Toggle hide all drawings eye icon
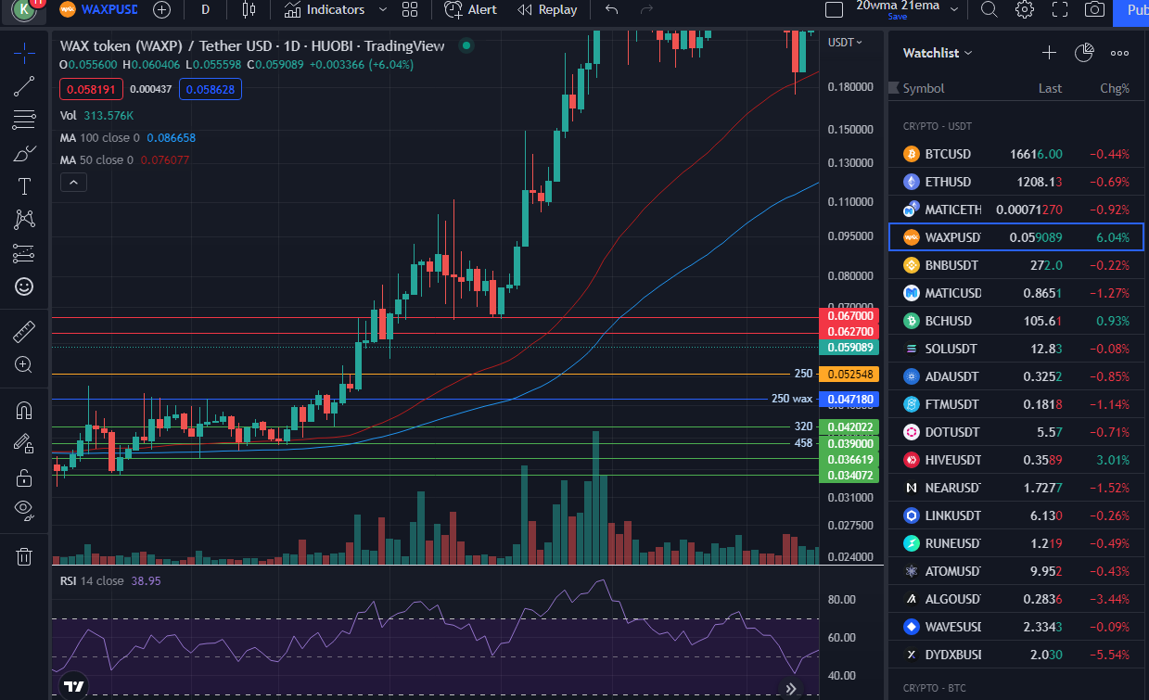The height and width of the screenshot is (700, 1149). click(24, 510)
